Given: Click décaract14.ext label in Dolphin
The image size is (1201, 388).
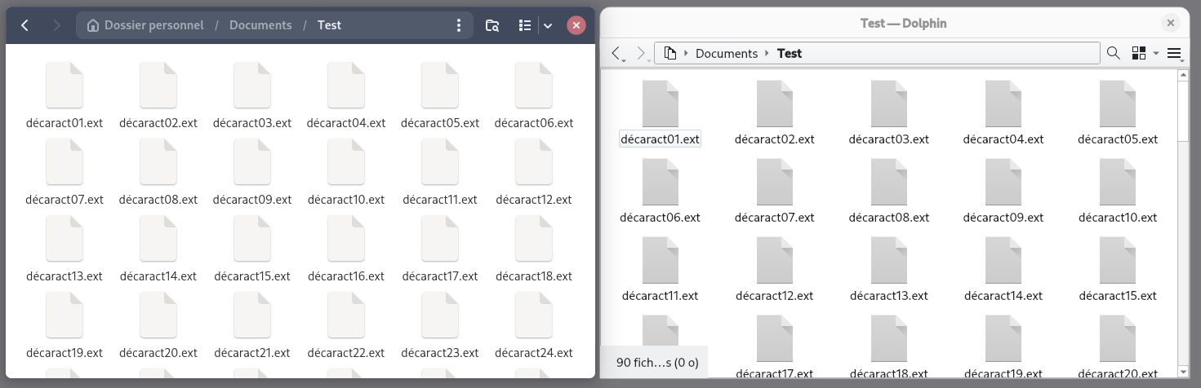Looking at the screenshot, I should coord(1003,296).
